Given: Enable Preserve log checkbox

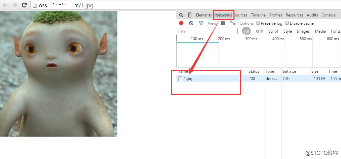Looking at the screenshot, I should point(258,23).
